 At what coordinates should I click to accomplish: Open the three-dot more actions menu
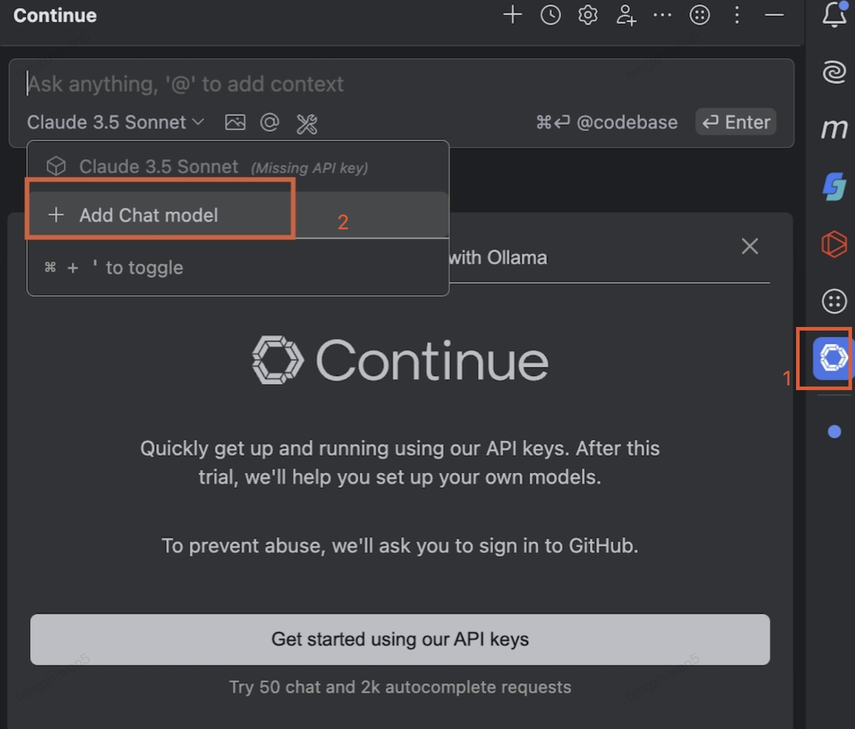pos(662,15)
